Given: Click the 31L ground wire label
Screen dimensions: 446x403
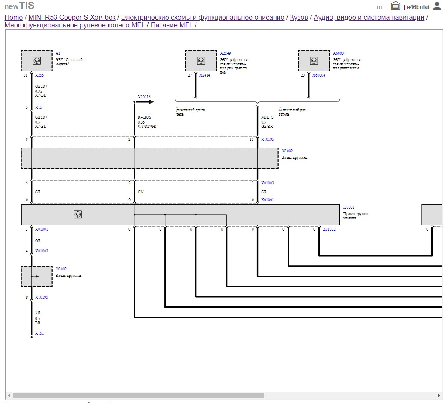Looking at the screenshot, I should (38, 313).
